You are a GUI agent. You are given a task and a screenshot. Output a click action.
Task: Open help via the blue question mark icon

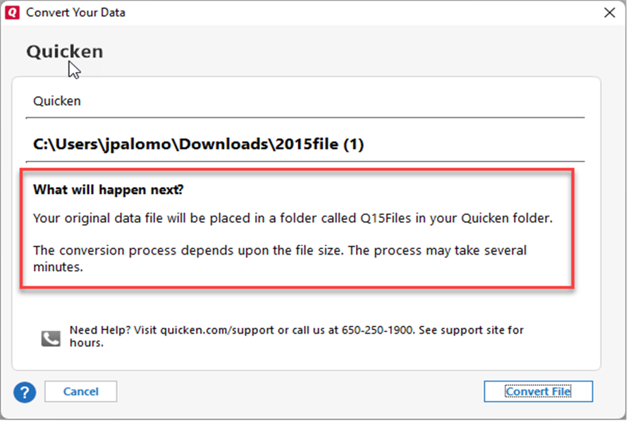pos(25,391)
